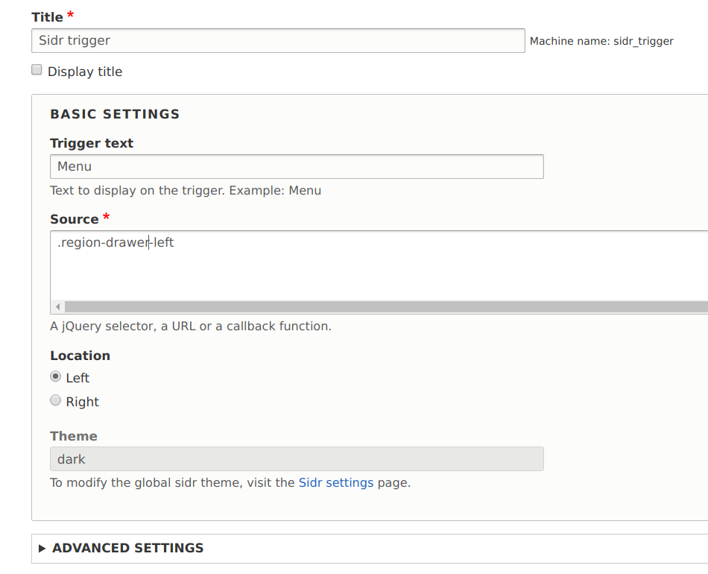Click the Trigger text field containing Menu
Image resolution: width=708 pixels, height=574 pixels.
tap(295, 166)
